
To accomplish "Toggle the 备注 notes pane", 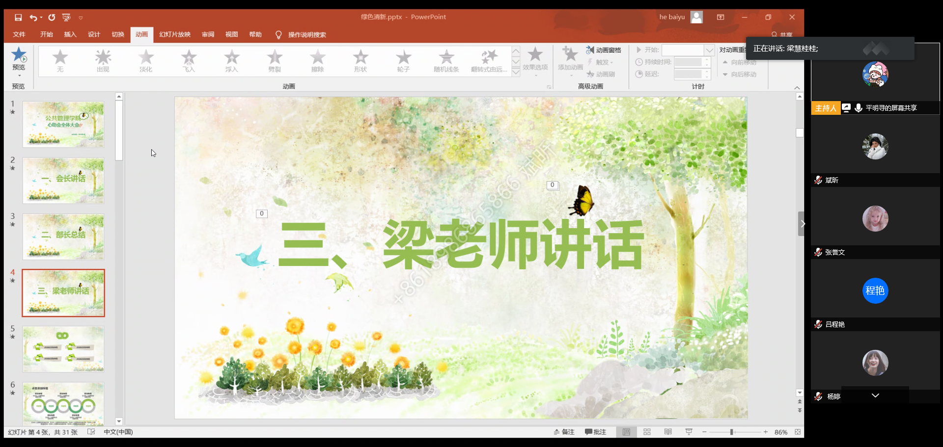I will [564, 432].
